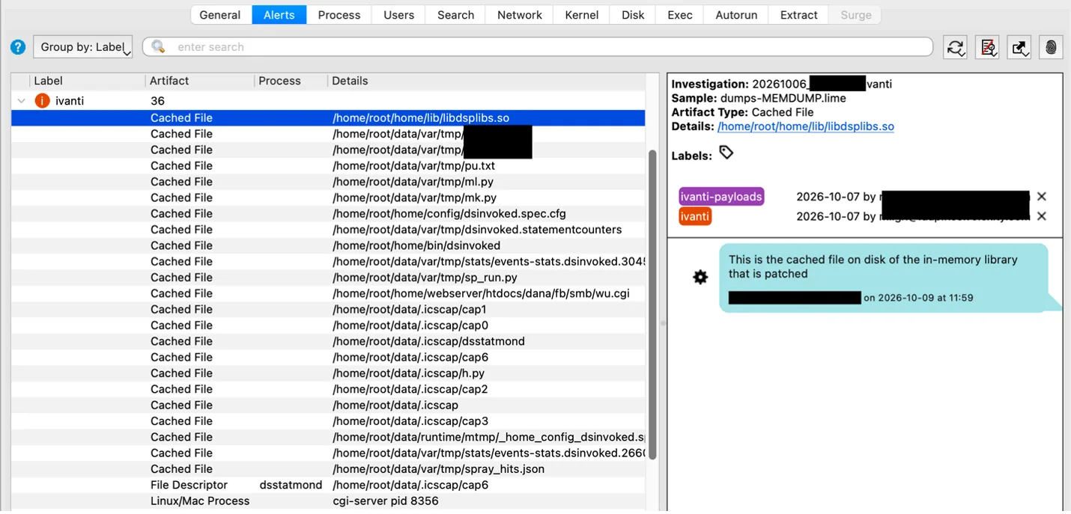Click the alerts list vertical scrollbar
Image resolution: width=1071 pixels, height=514 pixels.
pyautogui.click(x=652, y=305)
